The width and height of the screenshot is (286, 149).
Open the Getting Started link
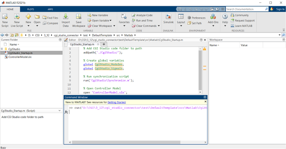coord(117,102)
